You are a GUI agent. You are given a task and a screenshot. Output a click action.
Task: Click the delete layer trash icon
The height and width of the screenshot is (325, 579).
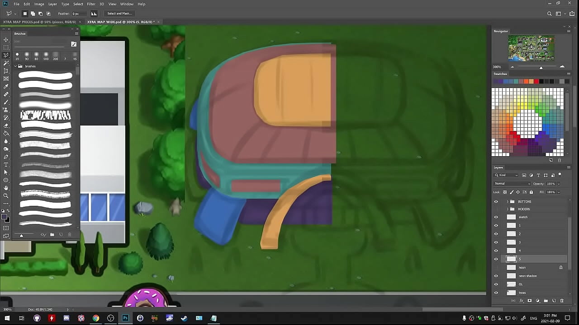[562, 301]
